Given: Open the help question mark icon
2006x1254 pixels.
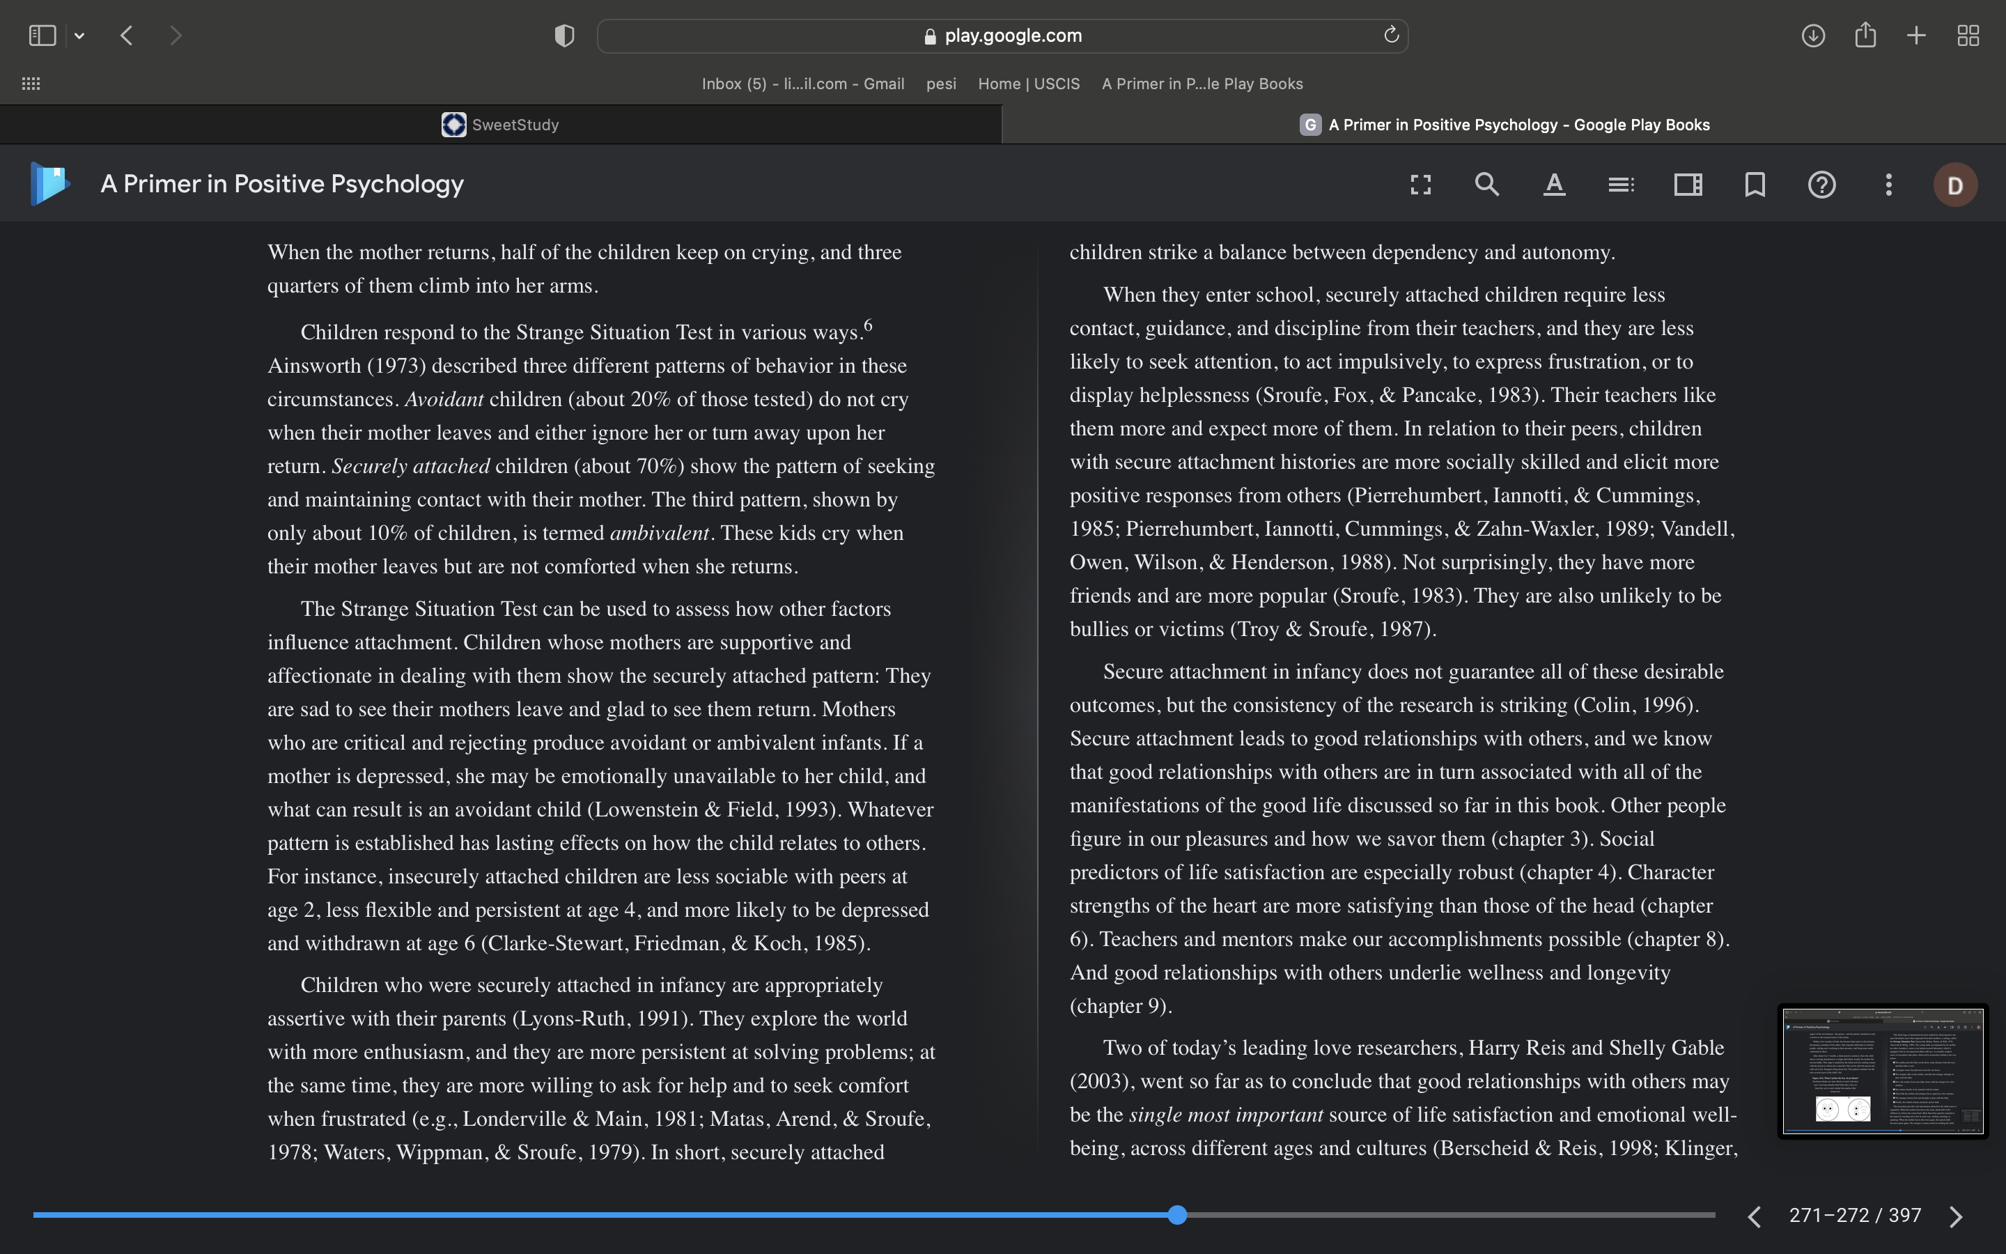Looking at the screenshot, I should (1822, 184).
